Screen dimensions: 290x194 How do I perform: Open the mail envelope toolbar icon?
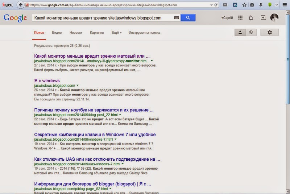[225, 5]
